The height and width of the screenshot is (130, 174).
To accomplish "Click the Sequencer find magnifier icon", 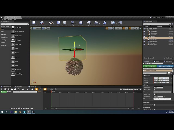I will [8, 89].
